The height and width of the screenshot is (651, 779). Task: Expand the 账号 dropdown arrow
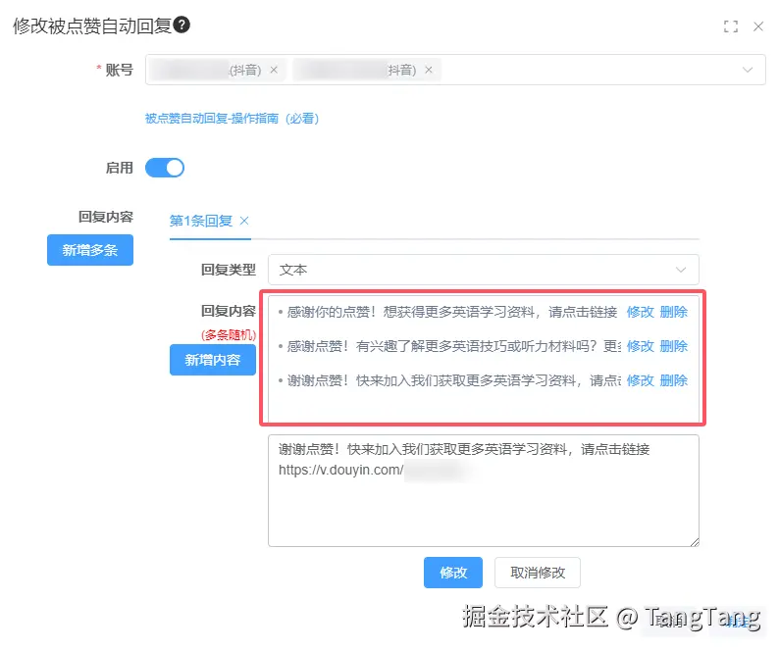click(x=748, y=70)
